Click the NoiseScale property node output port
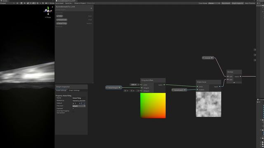The image size is (264, 148). 185,90
